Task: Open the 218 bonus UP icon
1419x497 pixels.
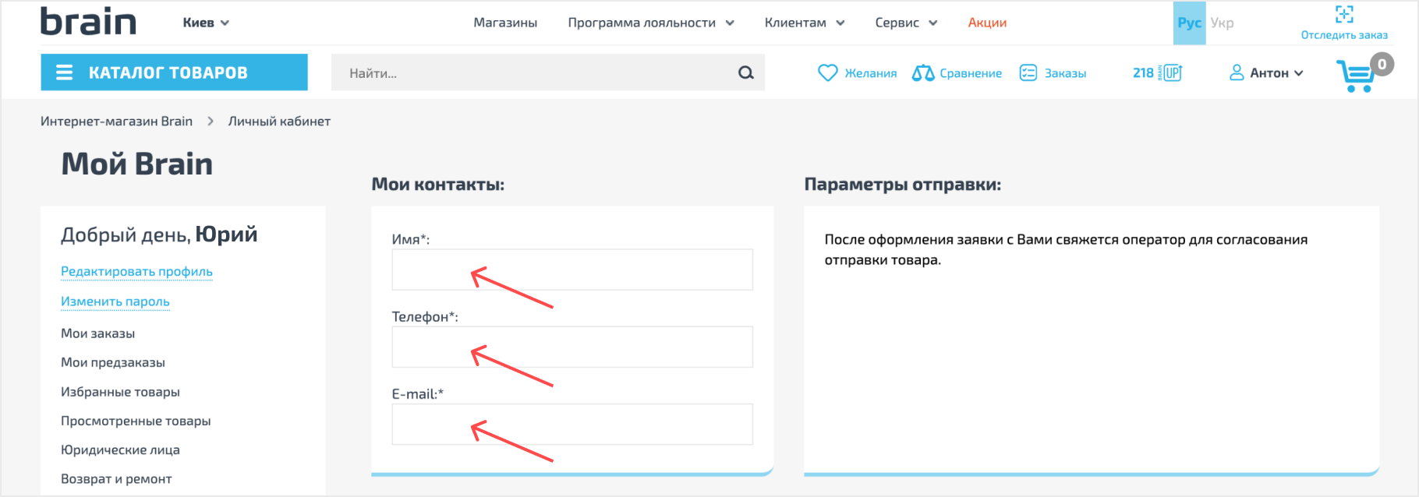Action: point(1172,72)
